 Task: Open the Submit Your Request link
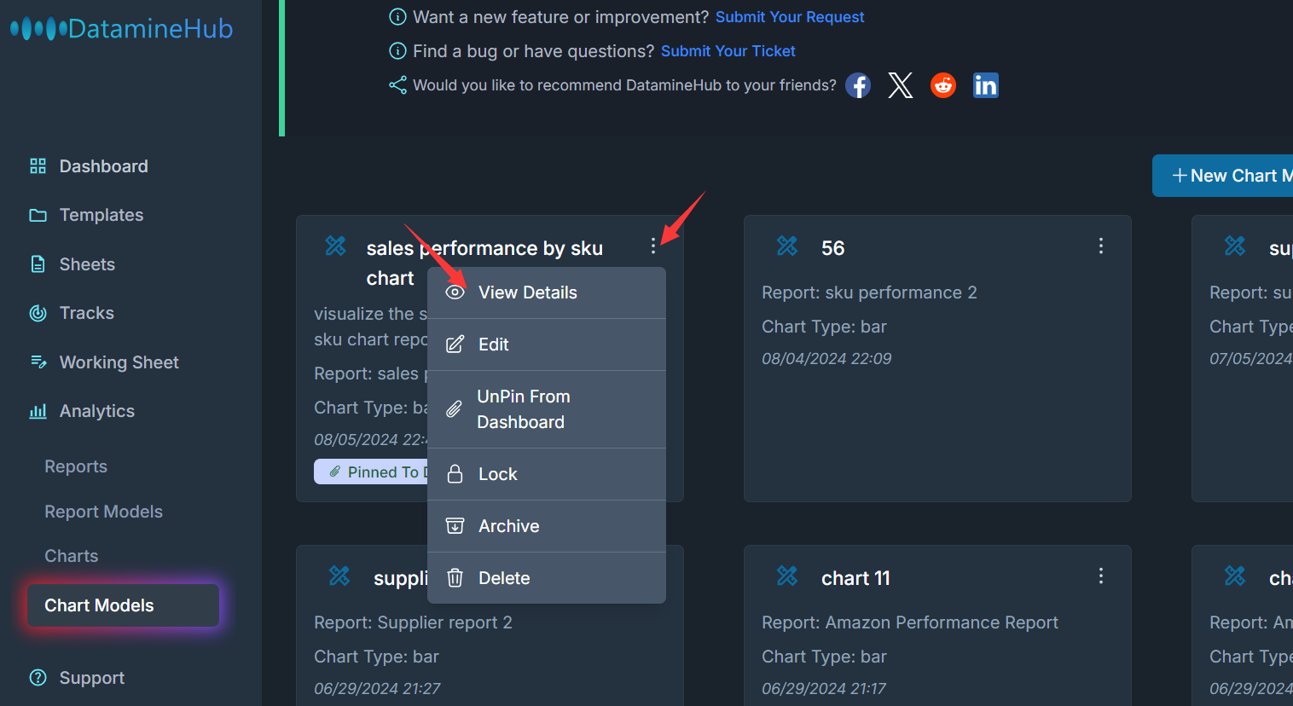tap(790, 17)
